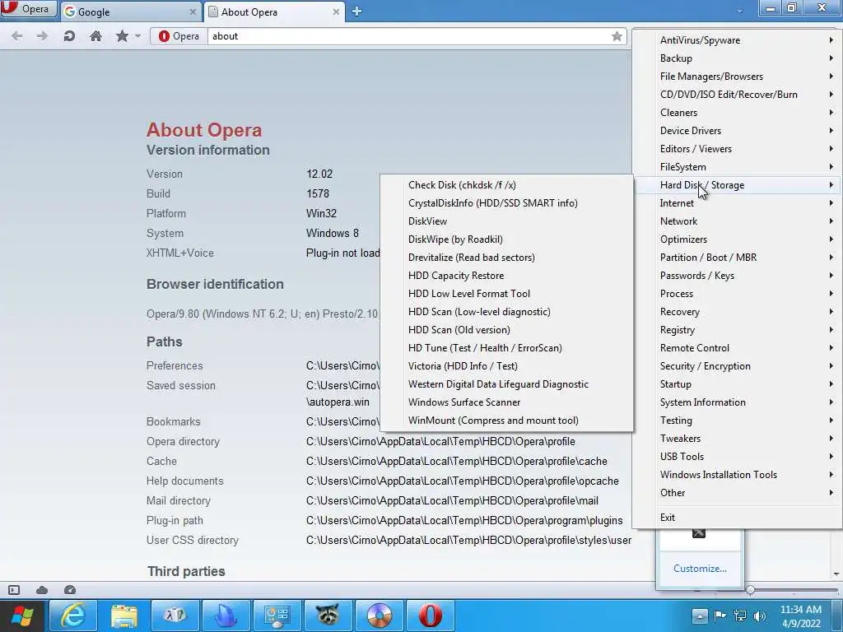Expand the Cleaners submenu
Image resolution: width=843 pixels, height=632 pixels.
pos(735,112)
